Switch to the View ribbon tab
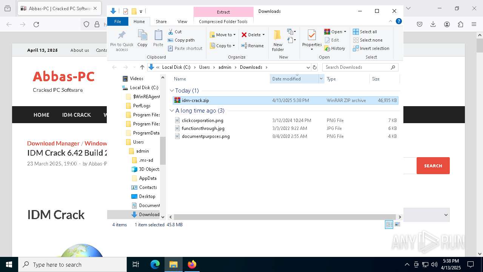 (x=182, y=22)
